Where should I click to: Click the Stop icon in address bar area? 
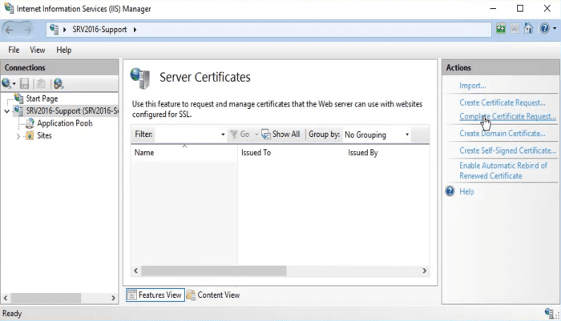point(515,28)
